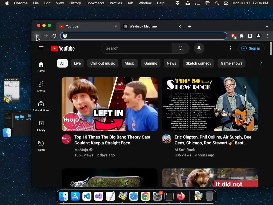Open the Bookmarks menu
This screenshot has width=273, height=205.
pyautogui.click(x=95, y=3)
